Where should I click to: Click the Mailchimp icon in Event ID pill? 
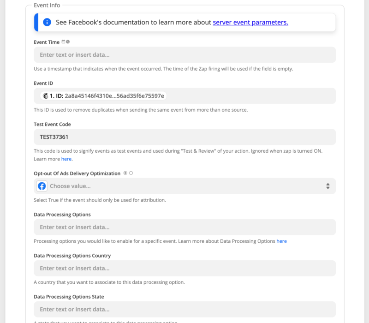tap(46, 96)
